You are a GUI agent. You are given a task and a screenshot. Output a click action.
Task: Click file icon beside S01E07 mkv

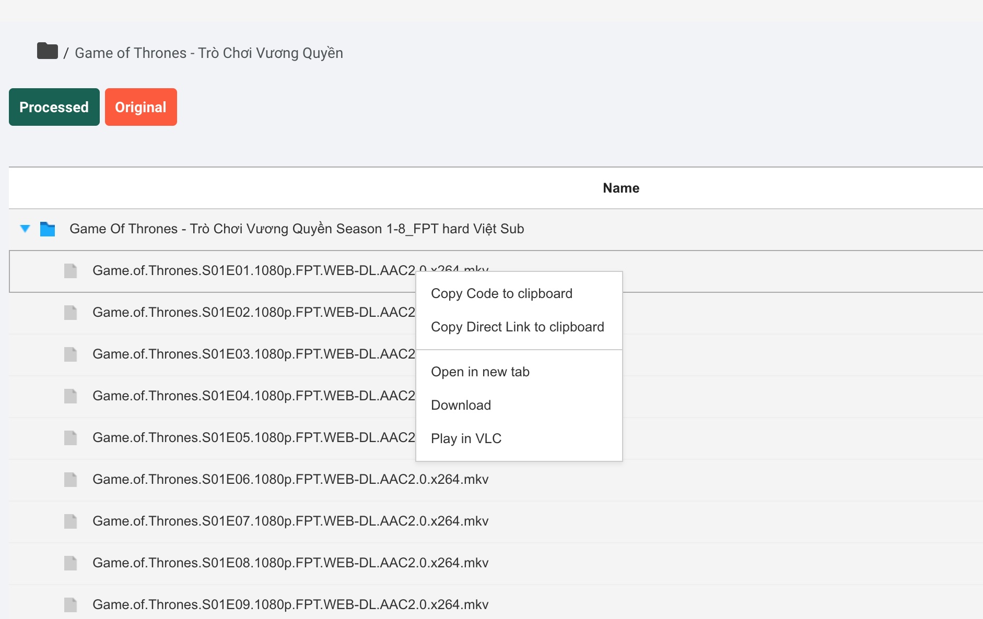pos(71,521)
